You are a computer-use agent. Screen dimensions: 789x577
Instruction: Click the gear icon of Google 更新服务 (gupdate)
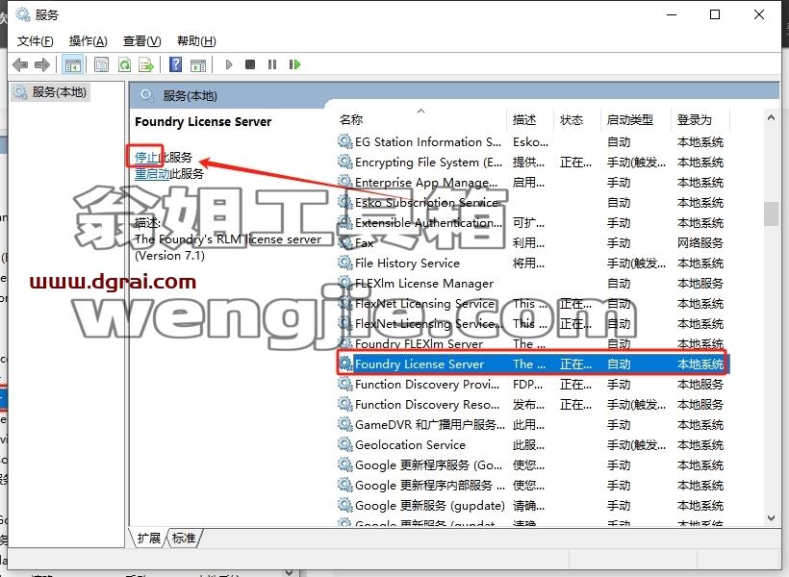345,505
